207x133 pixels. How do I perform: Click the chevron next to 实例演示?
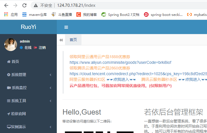pyautogui.click(x=51, y=127)
